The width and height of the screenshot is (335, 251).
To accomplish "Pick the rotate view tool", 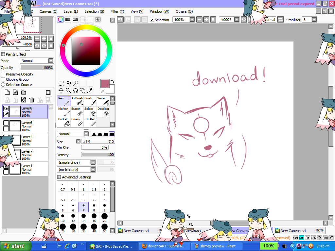I will tap(76, 91).
